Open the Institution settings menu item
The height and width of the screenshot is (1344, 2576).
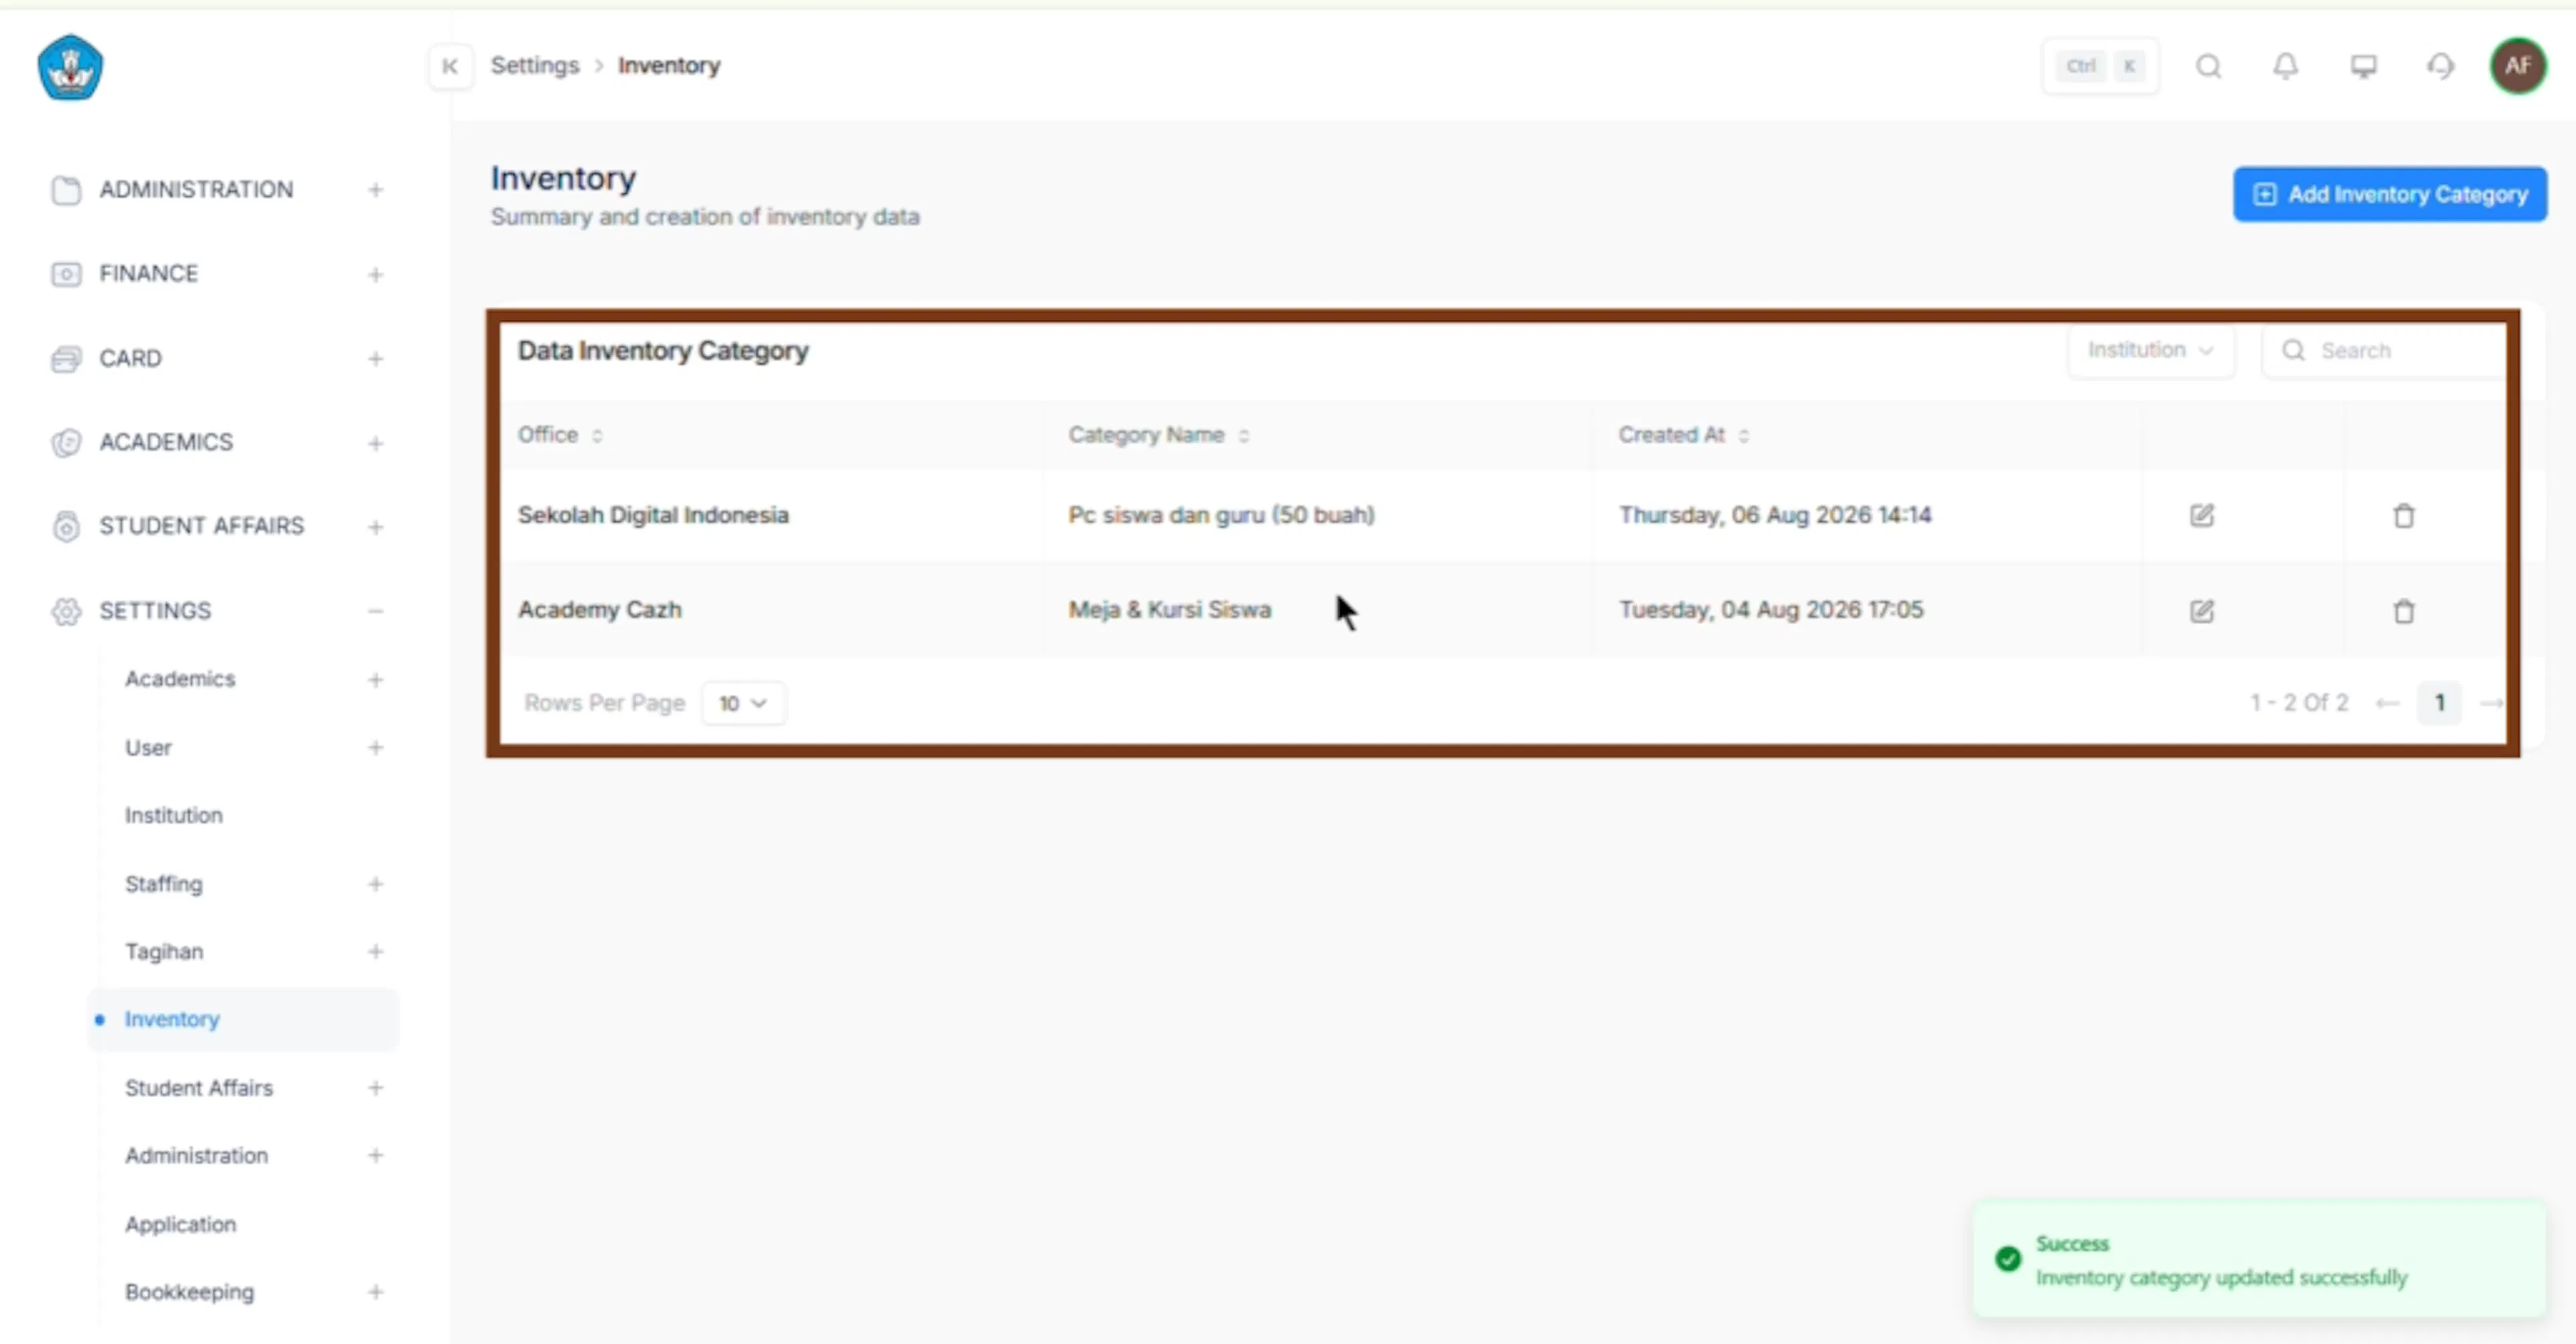point(173,815)
